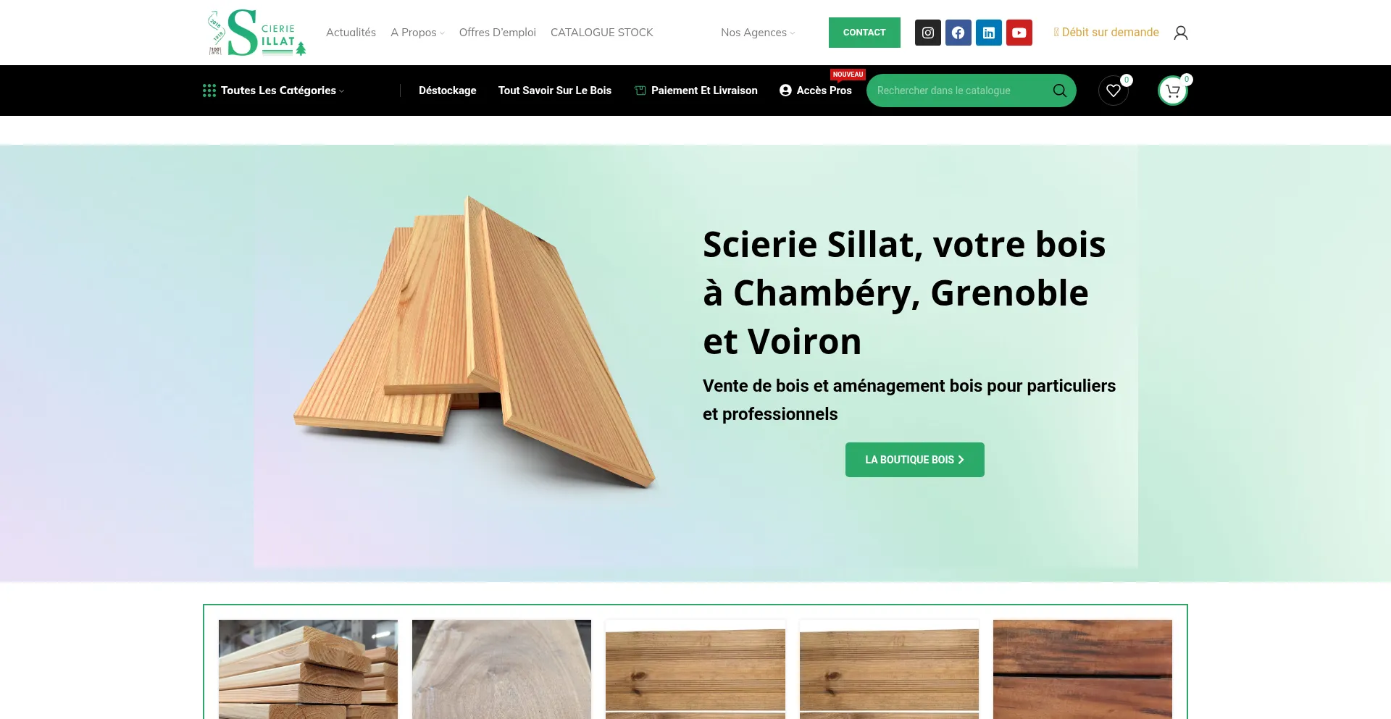The width and height of the screenshot is (1391, 719).
Task: Open the LinkedIn social icon
Action: (988, 33)
